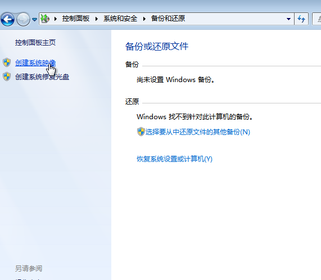
Task: Open recent pages dropdown beside Forward arrow
Action: [35, 20]
